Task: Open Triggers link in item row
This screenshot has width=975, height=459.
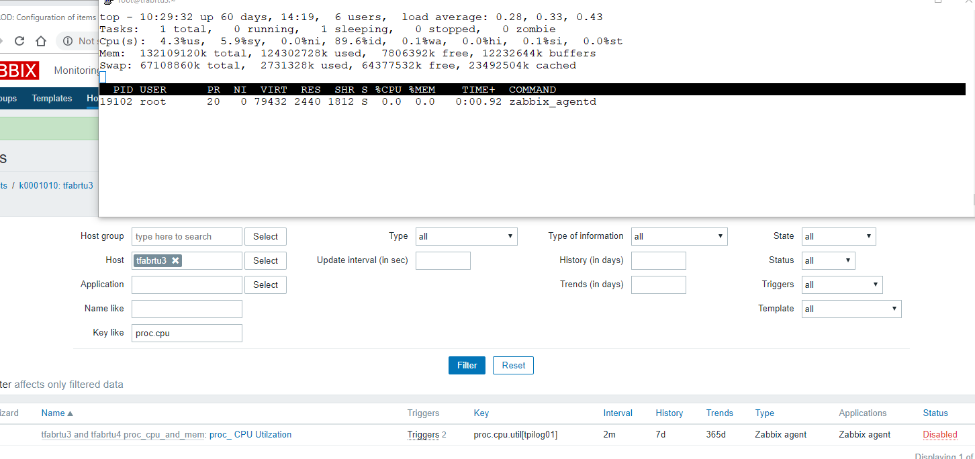Action: (x=423, y=435)
